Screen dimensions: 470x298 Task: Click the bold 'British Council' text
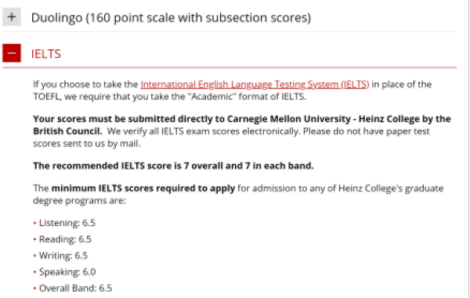tap(67, 131)
